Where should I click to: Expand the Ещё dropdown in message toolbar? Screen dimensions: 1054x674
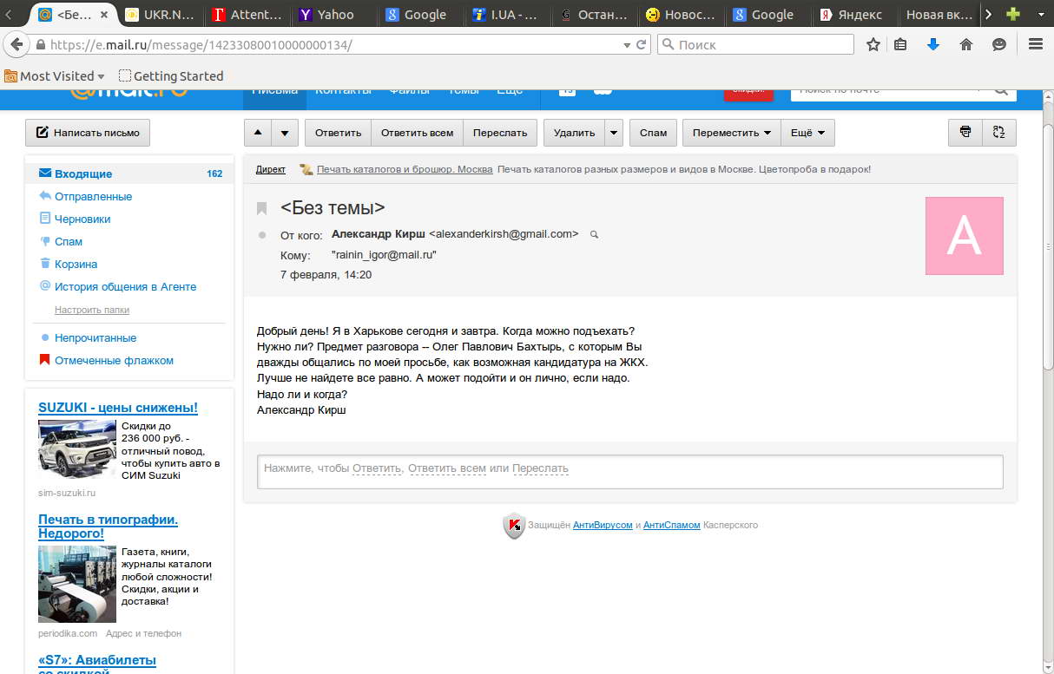point(807,133)
